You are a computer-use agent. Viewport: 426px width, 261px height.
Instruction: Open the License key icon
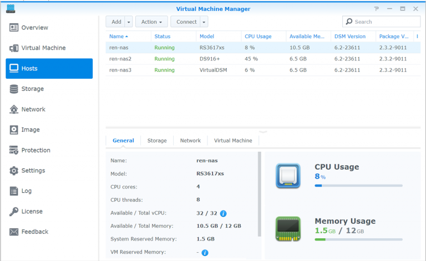14,211
